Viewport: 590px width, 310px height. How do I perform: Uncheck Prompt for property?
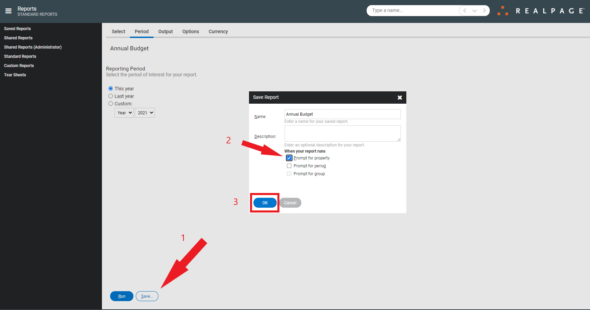[289, 158]
